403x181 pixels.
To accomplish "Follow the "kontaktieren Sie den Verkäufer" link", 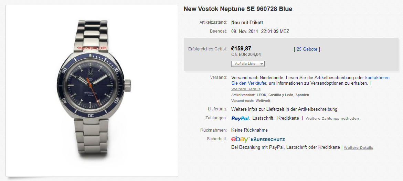I will [x=377, y=78].
